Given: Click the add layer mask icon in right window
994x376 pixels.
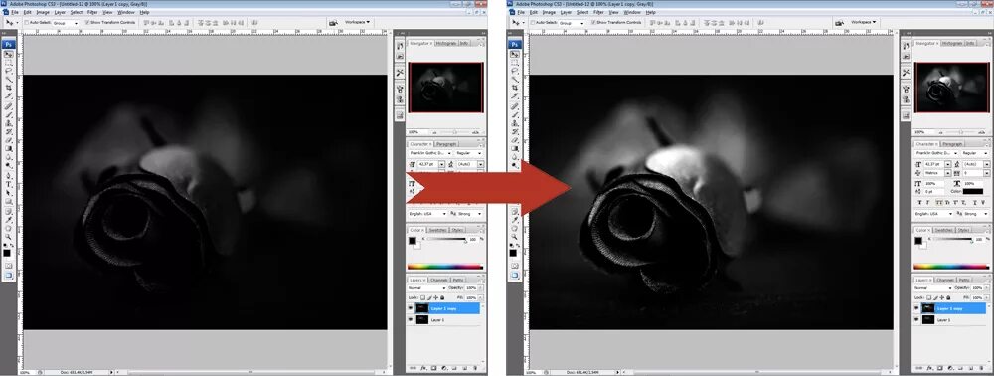Looking at the screenshot, I should coord(940,368).
